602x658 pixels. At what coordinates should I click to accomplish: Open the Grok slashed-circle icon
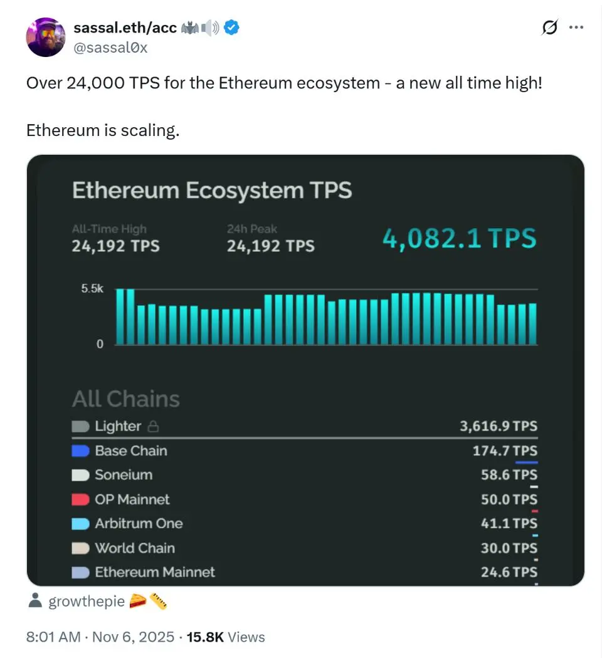[x=549, y=28]
